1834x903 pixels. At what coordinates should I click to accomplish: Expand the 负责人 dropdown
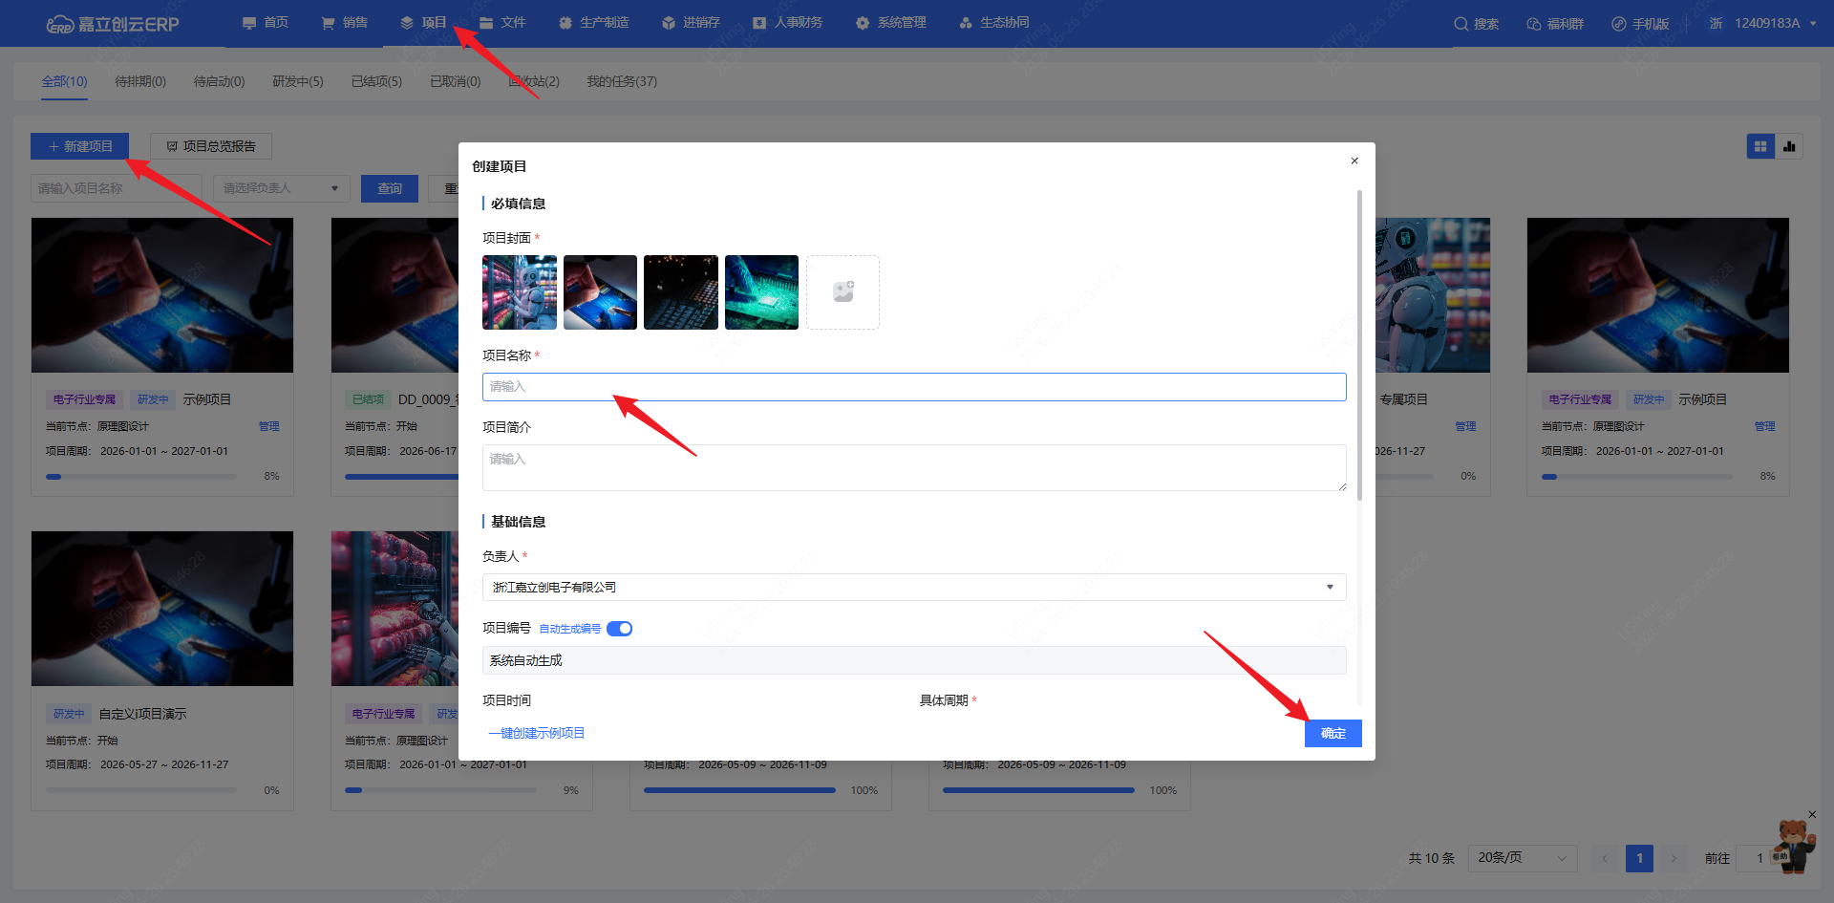914,587
